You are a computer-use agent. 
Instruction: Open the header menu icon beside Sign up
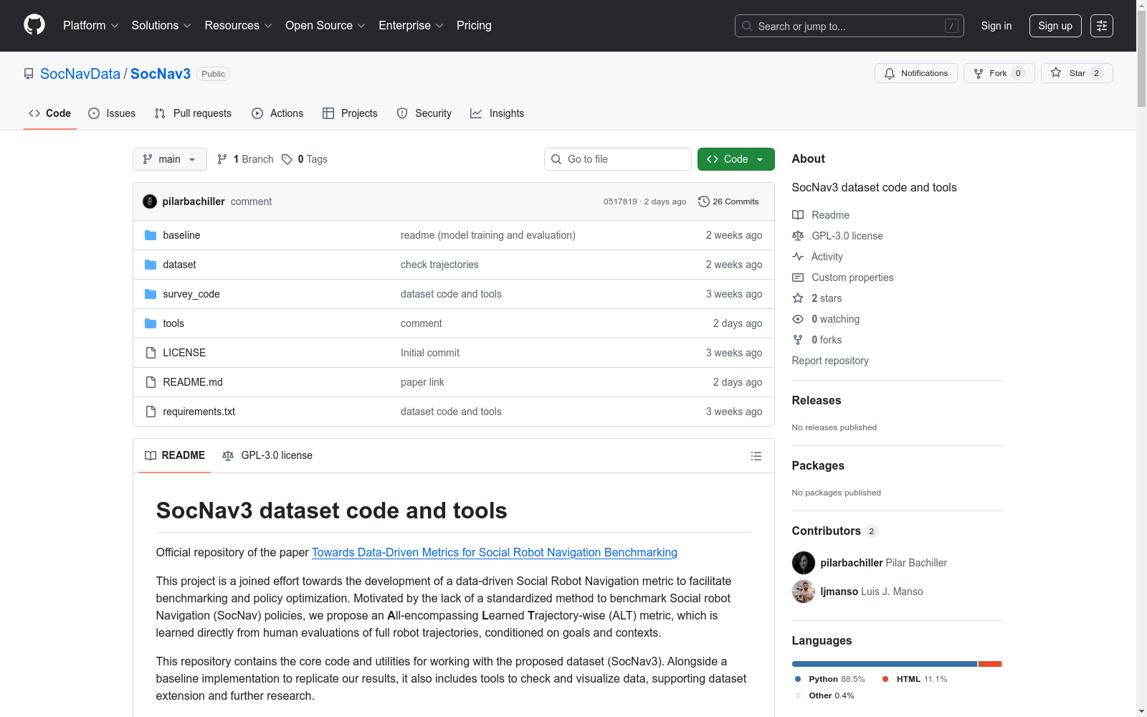tap(1101, 26)
